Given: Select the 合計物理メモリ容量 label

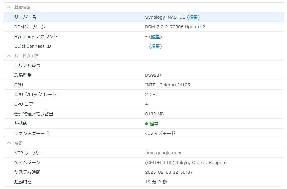Looking at the screenshot, I should [34, 114].
